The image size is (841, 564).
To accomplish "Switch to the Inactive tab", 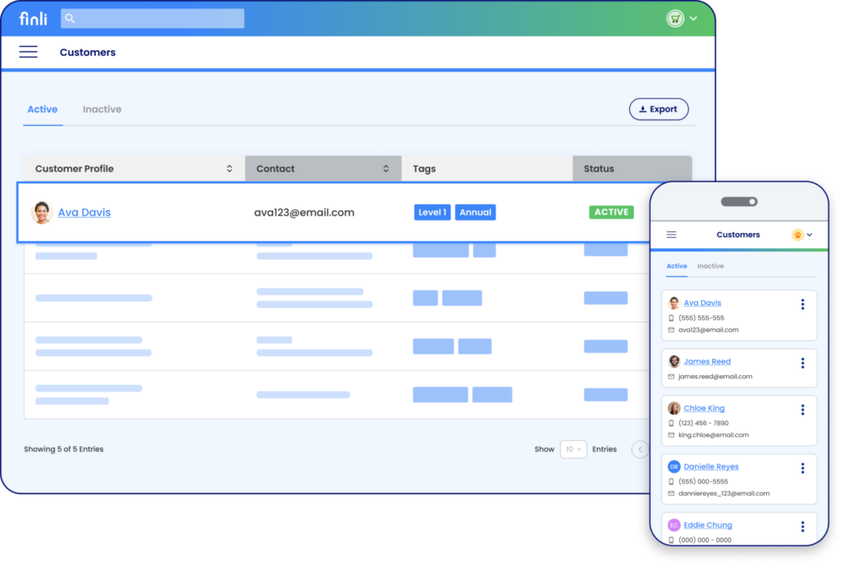I will coord(101,108).
